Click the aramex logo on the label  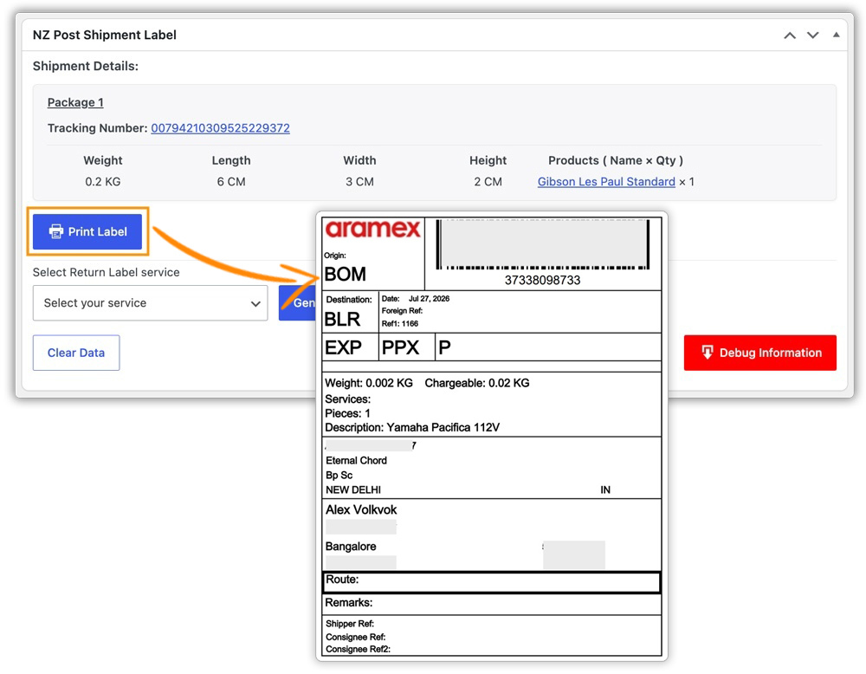(372, 230)
